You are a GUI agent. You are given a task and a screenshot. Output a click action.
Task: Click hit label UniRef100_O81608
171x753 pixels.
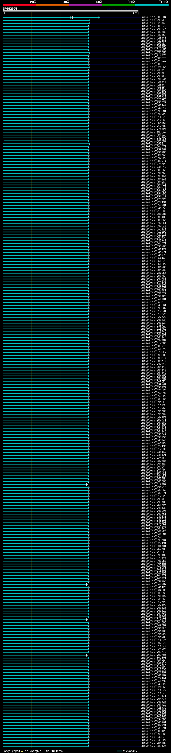[x=153, y=284]
